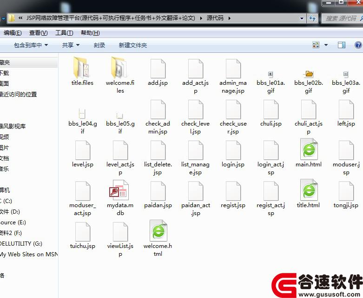The image size is (363, 298).
Task: Select regist.jsp file
Action: click(x=233, y=195)
